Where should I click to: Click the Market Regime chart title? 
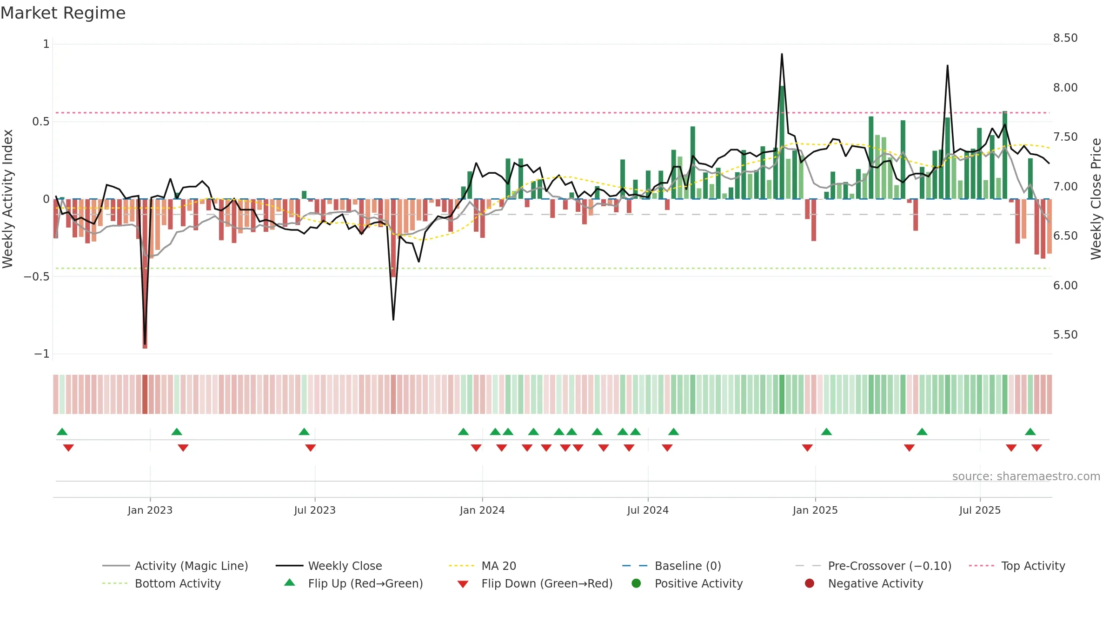pos(63,13)
